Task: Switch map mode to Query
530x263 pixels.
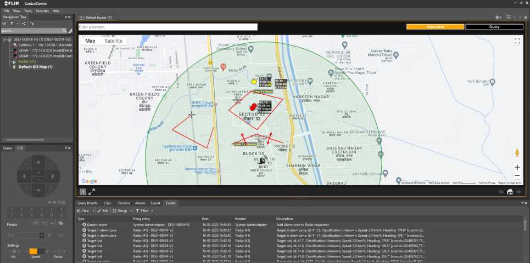Action: click(x=494, y=26)
